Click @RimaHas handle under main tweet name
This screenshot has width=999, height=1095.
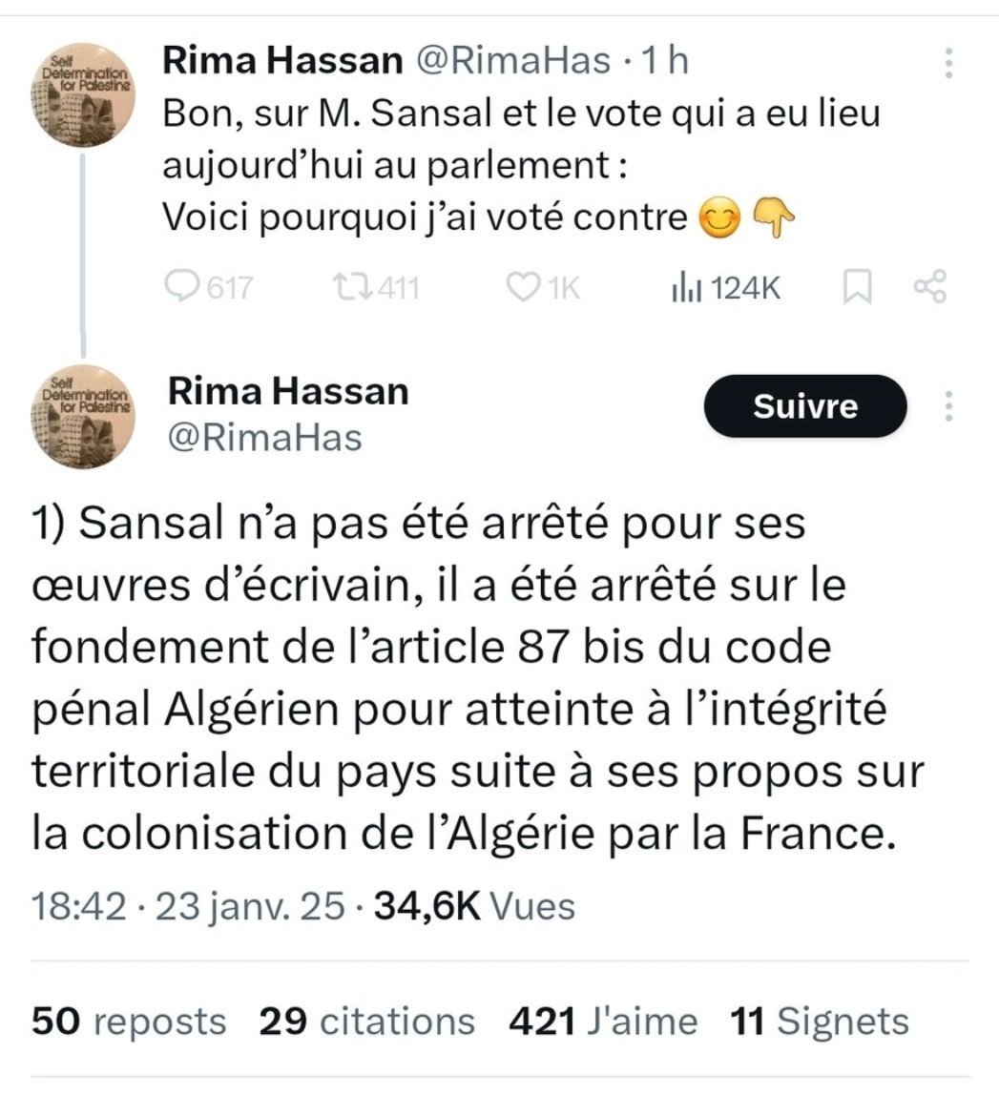point(265,438)
